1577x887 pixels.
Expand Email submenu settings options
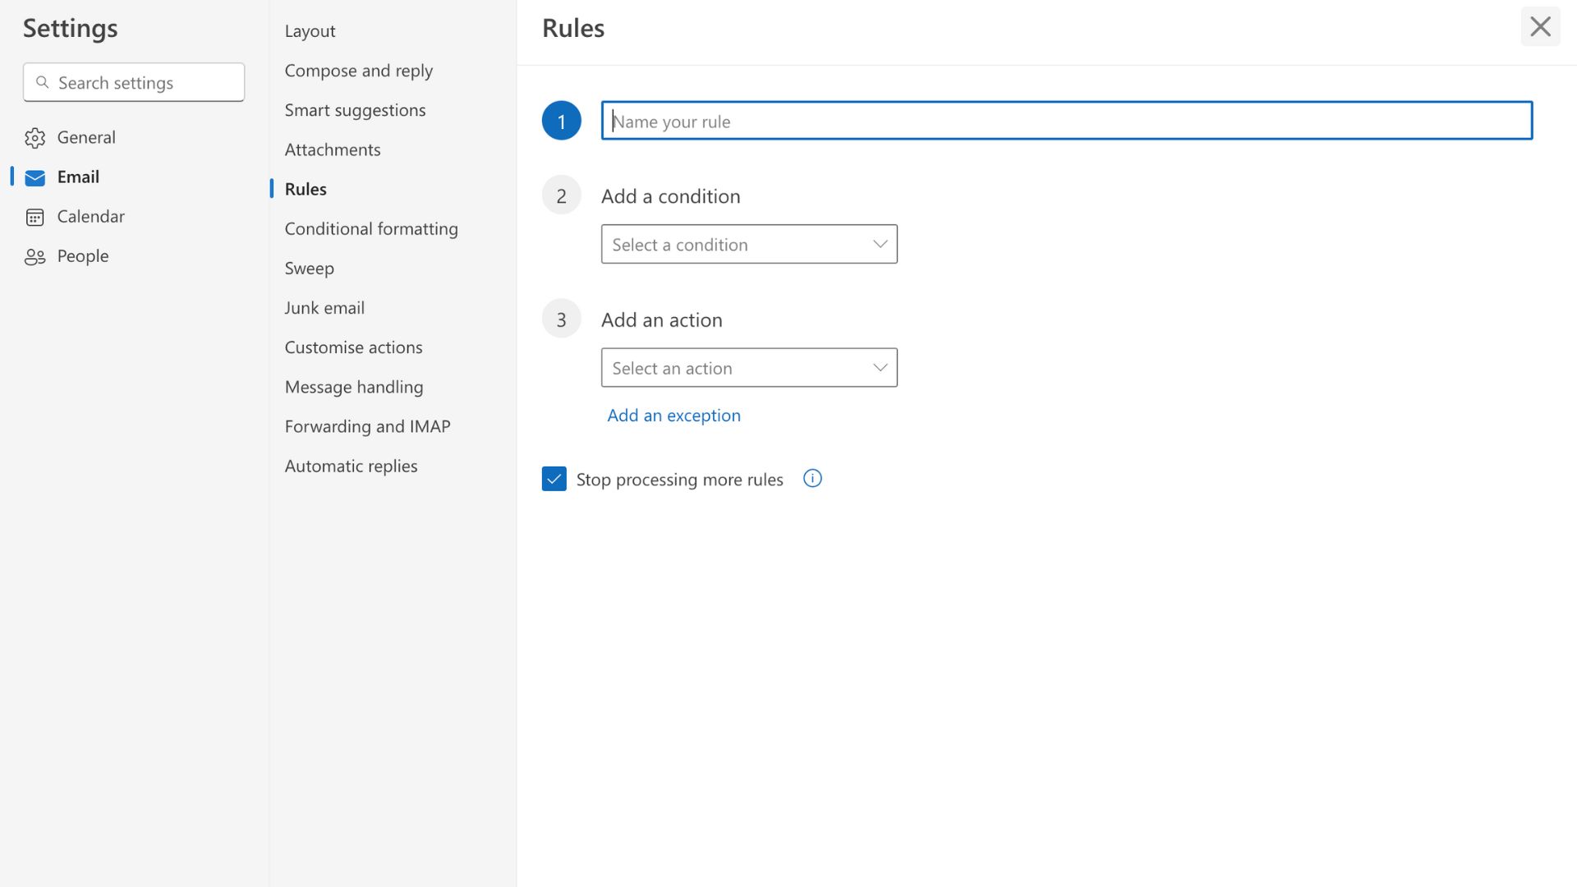[x=78, y=177]
